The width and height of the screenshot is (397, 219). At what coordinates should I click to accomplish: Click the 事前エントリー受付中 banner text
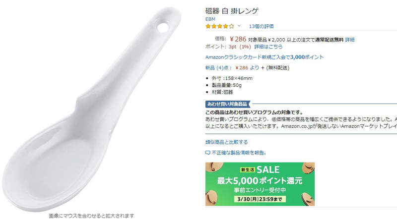(260, 190)
